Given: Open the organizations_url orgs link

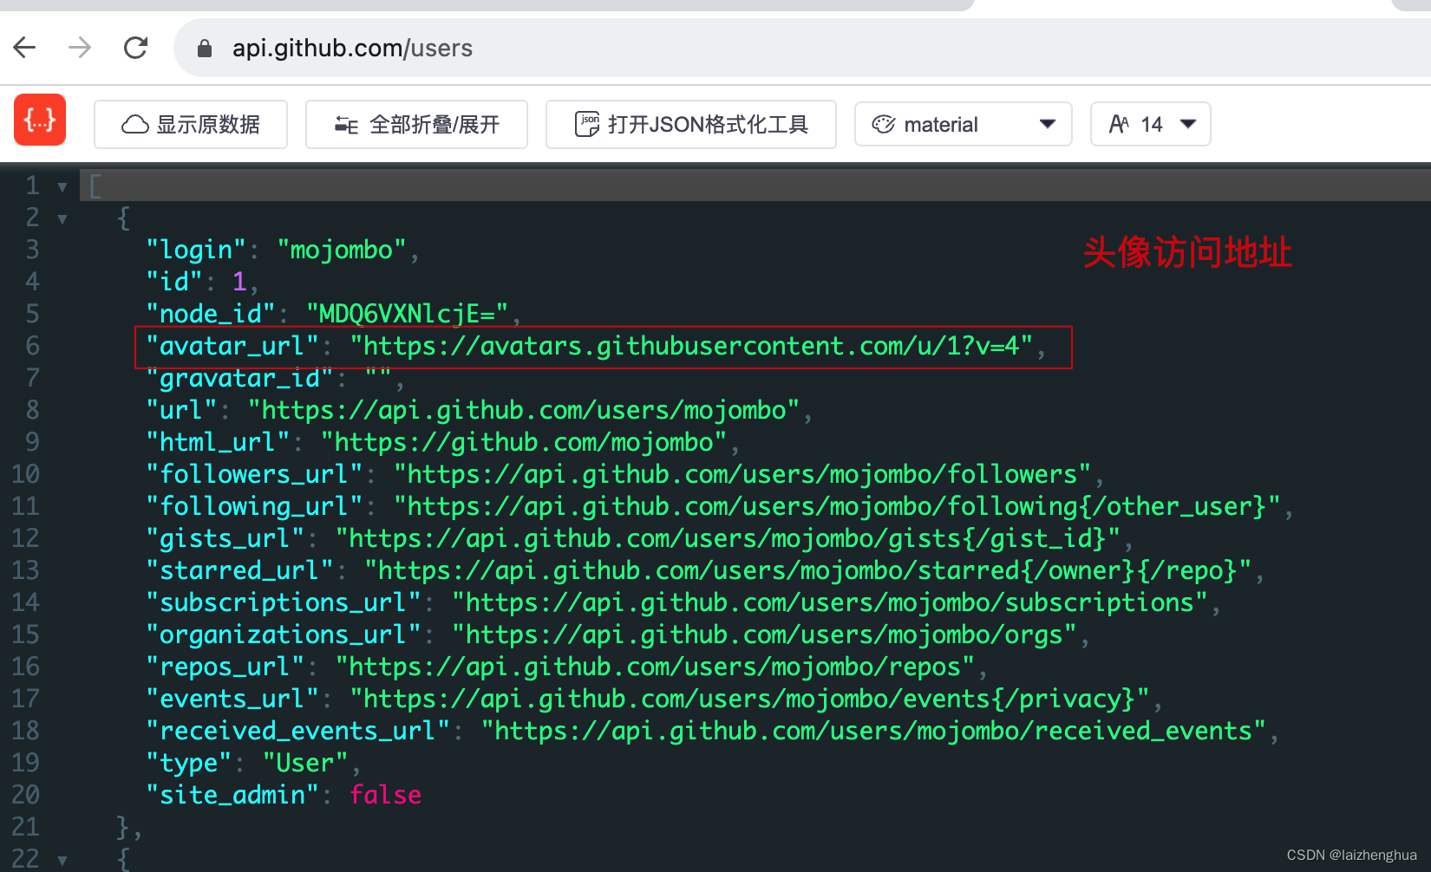Looking at the screenshot, I should click(764, 635).
